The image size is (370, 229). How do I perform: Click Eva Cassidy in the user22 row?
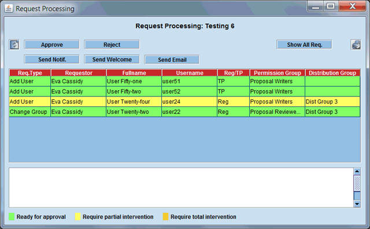pos(79,112)
